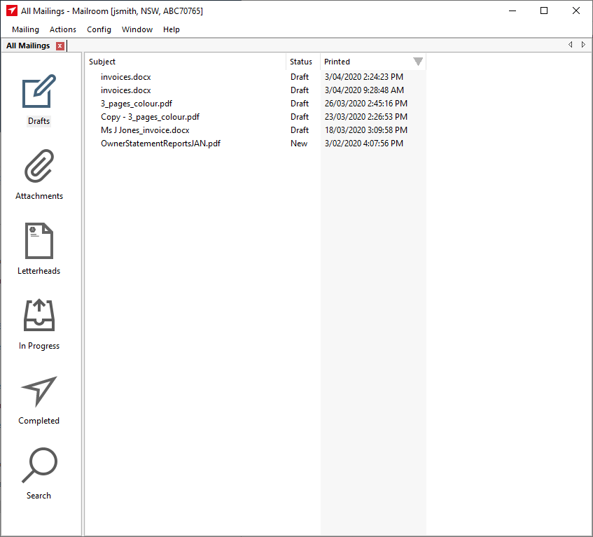Select invoices.docx printed 9:28:48 AM
This screenshot has height=537, width=593.
(256, 90)
